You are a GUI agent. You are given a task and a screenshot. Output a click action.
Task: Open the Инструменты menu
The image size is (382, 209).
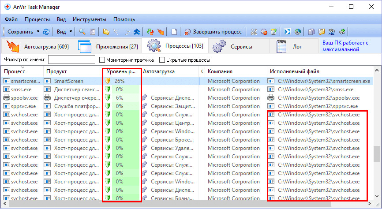[90, 19]
